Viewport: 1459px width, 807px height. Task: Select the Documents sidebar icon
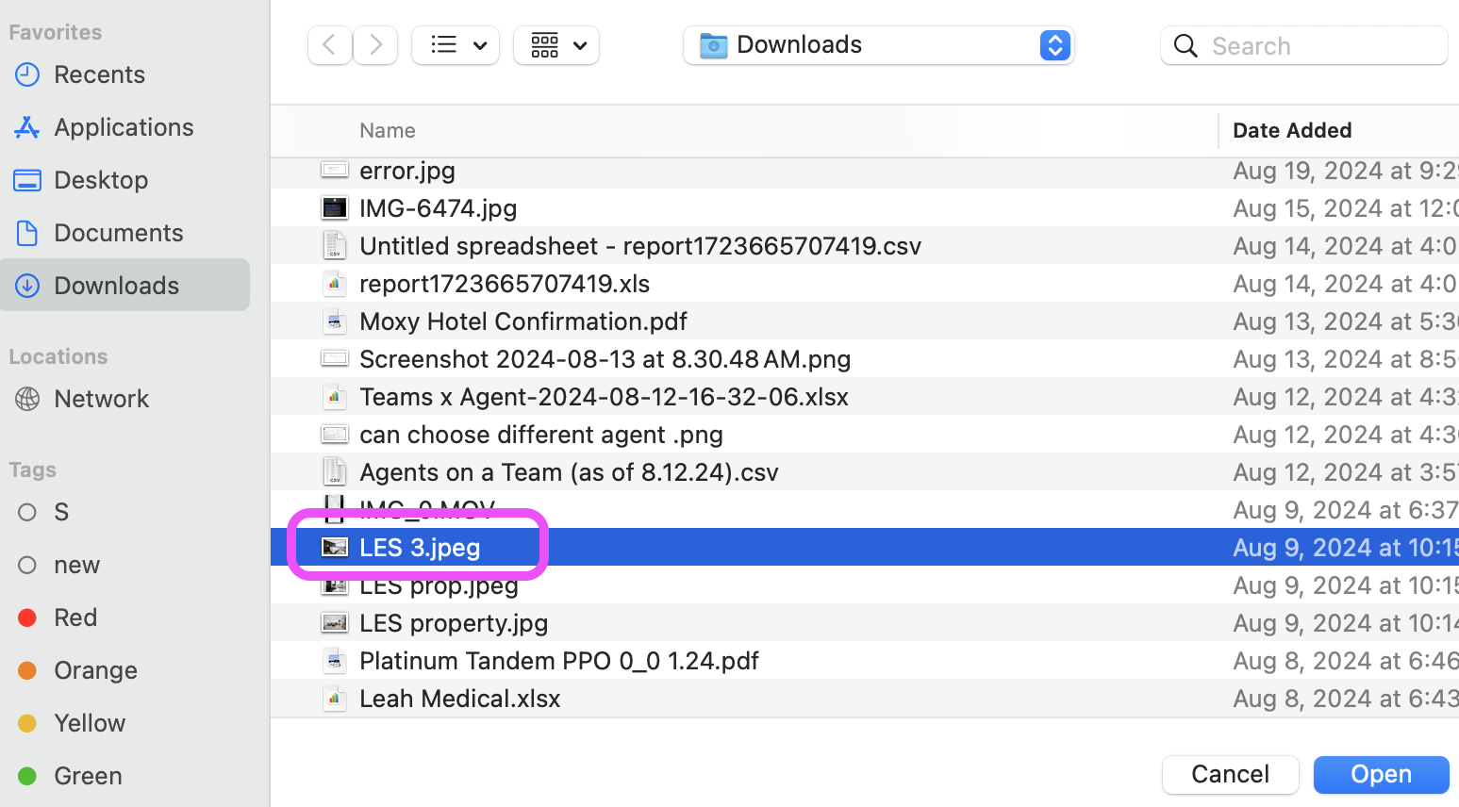coord(27,233)
